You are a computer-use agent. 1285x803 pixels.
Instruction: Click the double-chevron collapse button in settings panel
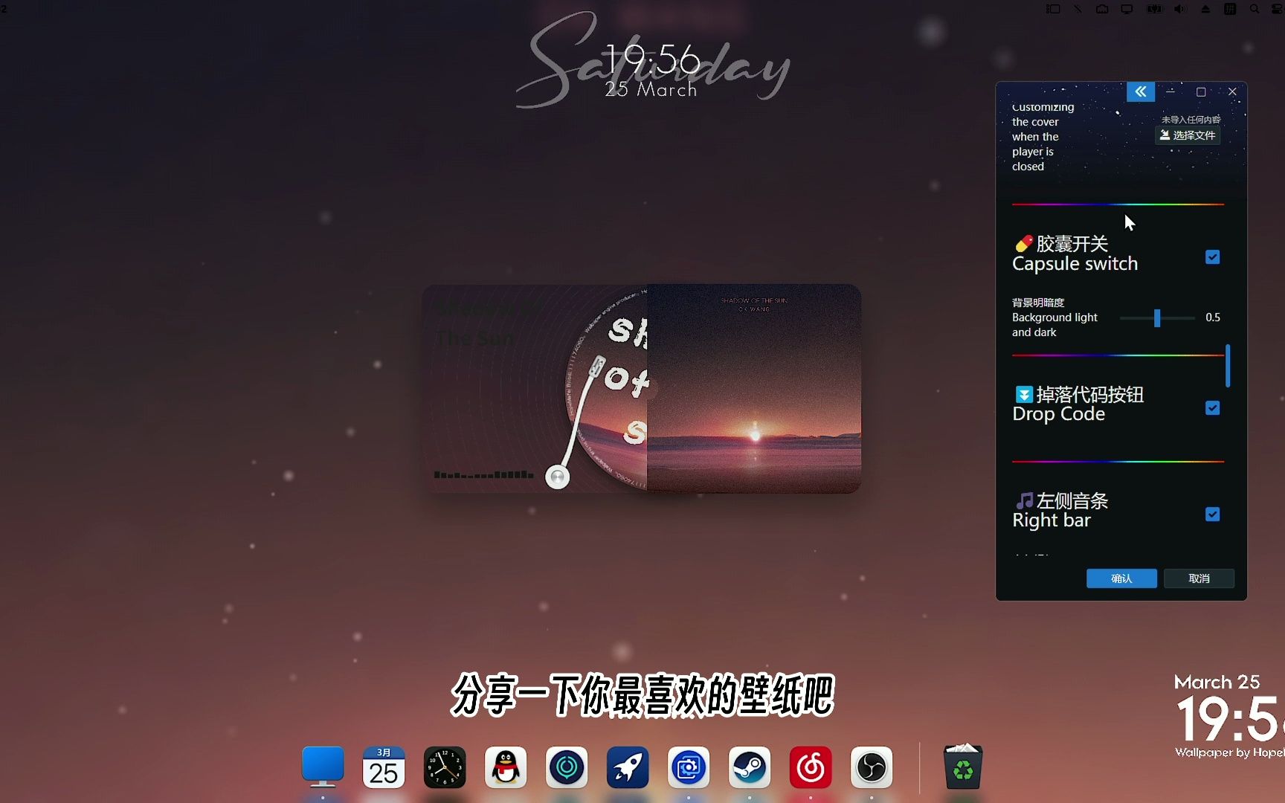click(1141, 91)
